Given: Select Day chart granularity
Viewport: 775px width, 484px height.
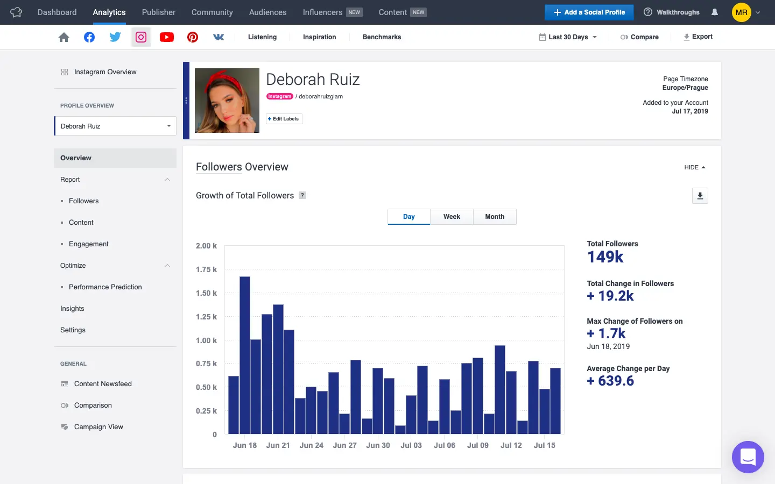Looking at the screenshot, I should (409, 217).
